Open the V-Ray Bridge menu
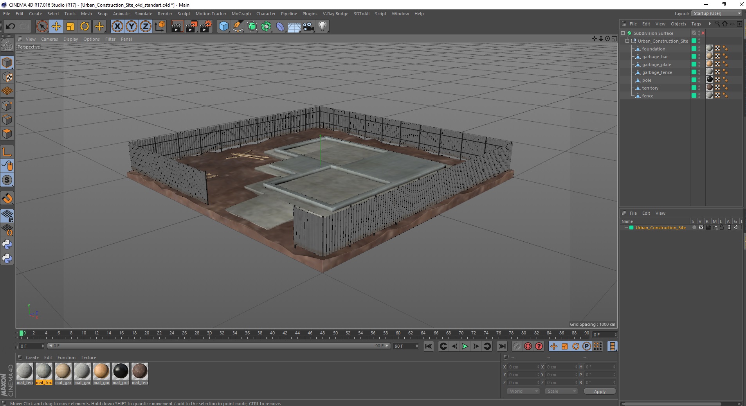Screen dimensions: 746x406 [x=335, y=14]
